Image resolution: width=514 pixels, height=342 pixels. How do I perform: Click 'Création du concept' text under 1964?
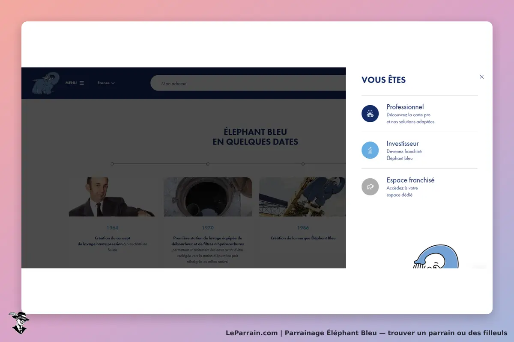pos(112,238)
